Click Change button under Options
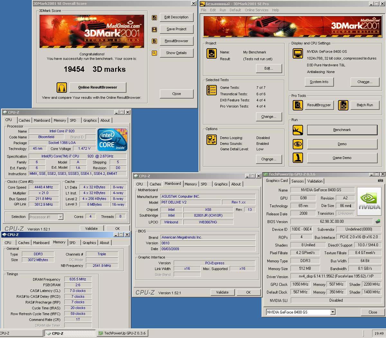 click(x=269, y=159)
